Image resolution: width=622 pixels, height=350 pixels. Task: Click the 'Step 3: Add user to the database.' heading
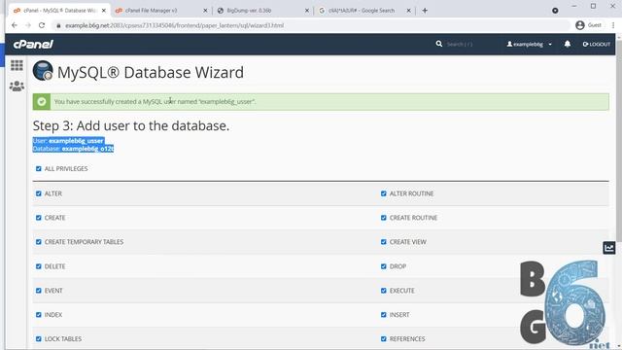pyautogui.click(x=131, y=125)
